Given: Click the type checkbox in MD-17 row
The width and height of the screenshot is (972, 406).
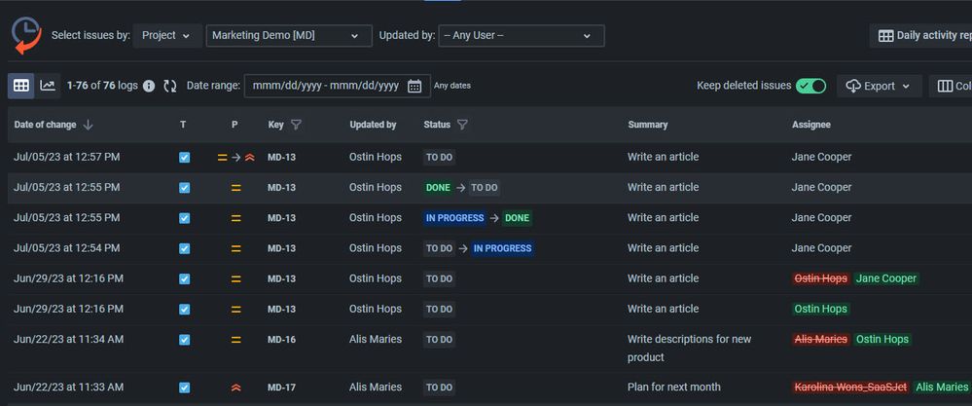Looking at the screenshot, I should click(x=184, y=388).
